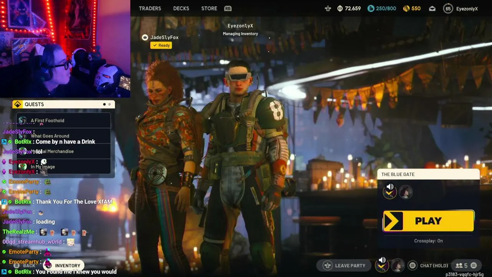Click the session code p3183-vqqfc-hjr5g

pyautogui.click(x=465, y=274)
